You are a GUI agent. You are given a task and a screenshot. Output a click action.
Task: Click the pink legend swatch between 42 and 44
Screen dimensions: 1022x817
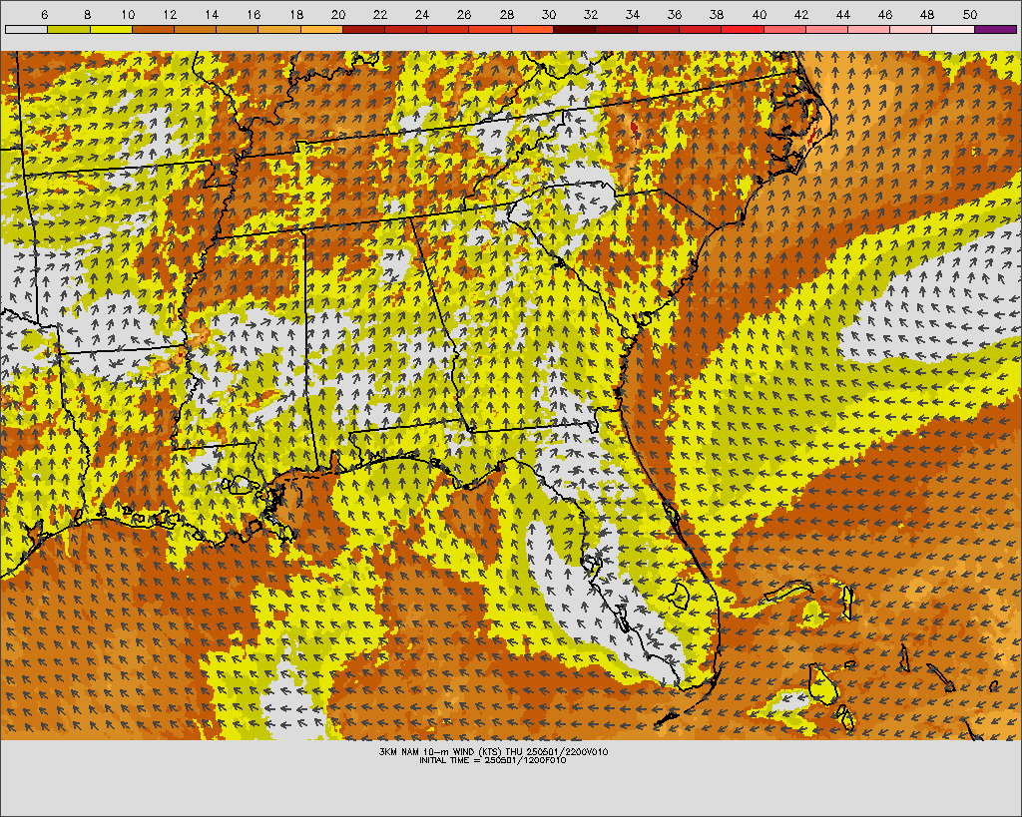click(826, 29)
